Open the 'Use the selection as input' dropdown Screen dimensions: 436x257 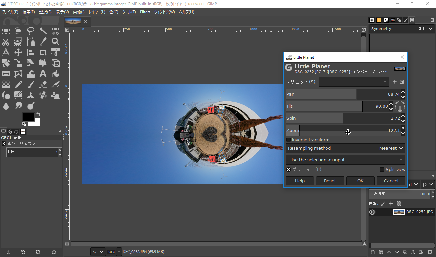345,160
